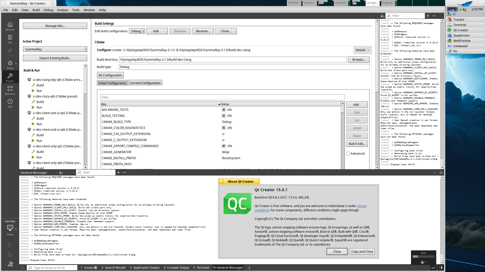Toggle the left sidebar visibility icon
This screenshot has height=272, width=485.
[x=23, y=268]
